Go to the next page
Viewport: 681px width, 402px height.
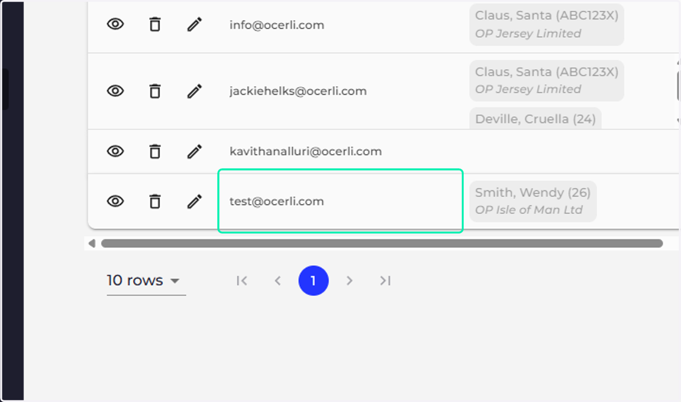[350, 281]
